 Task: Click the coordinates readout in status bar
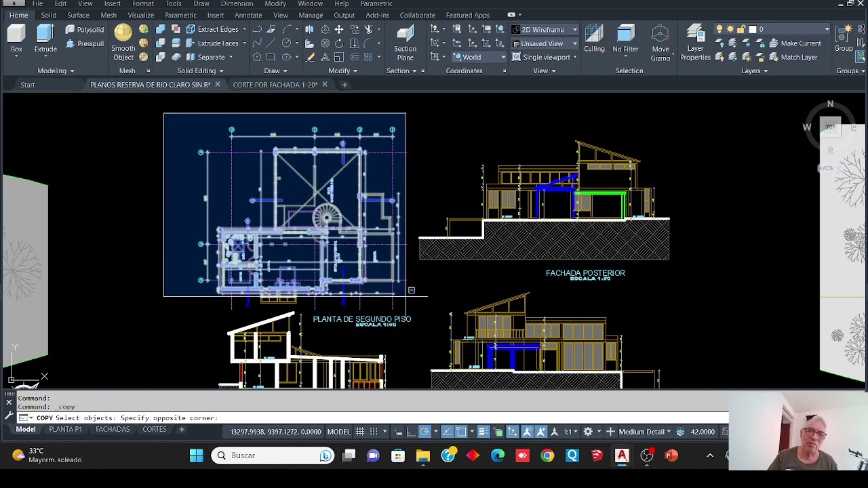coord(275,432)
